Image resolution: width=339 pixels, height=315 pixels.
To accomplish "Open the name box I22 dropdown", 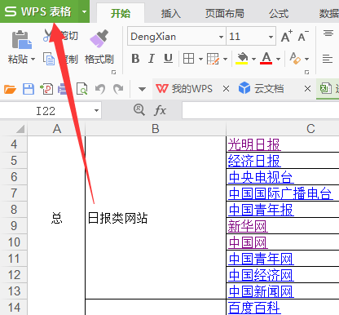I will 96,110.
